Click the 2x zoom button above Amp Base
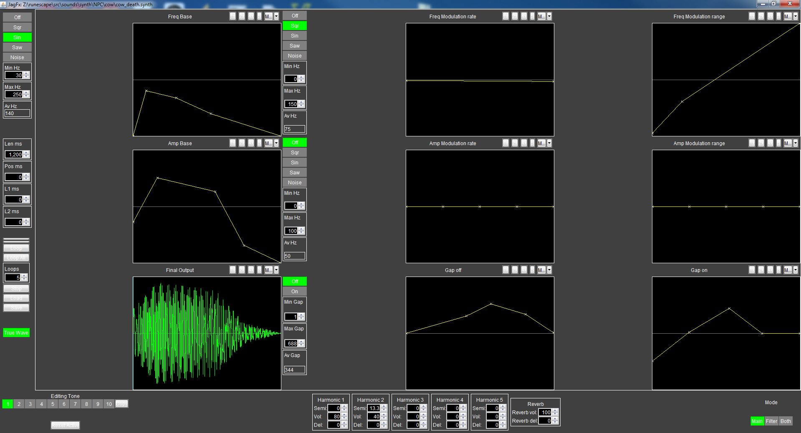801x433 pixels. [242, 143]
